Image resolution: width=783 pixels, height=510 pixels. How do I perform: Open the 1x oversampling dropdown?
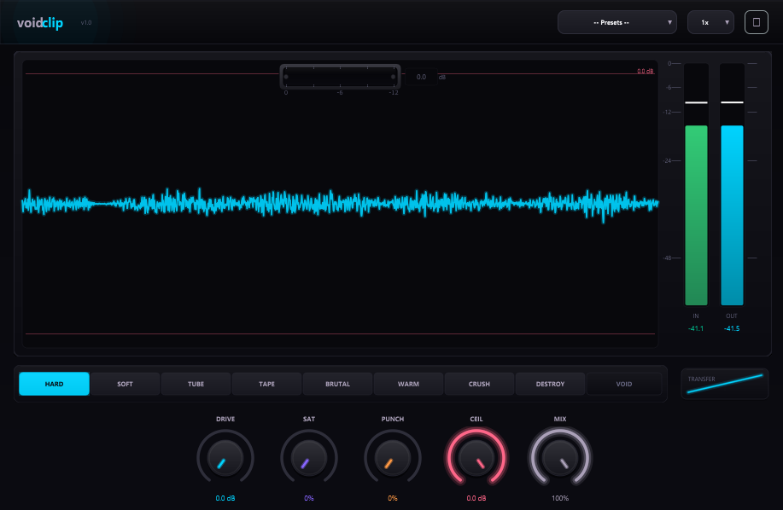[710, 21]
